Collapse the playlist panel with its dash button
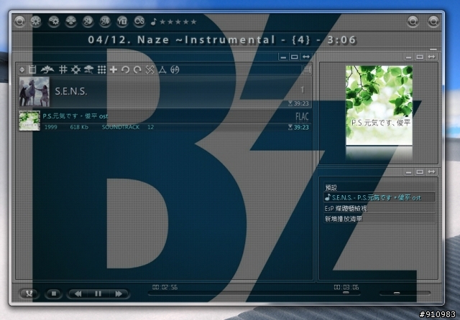 click(x=283, y=57)
